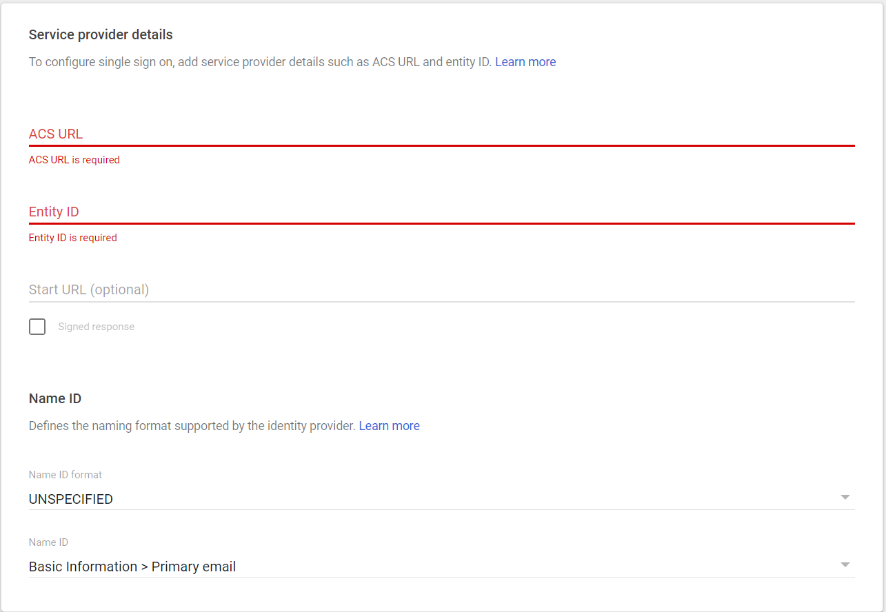Click the ACS URL input field
This screenshot has height=612, width=886.
[441, 134]
